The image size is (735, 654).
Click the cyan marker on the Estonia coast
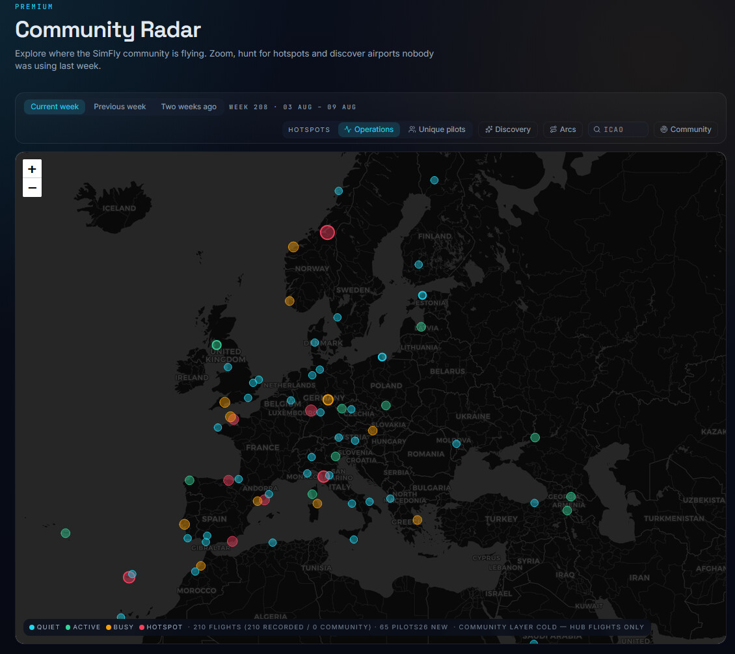pos(422,295)
